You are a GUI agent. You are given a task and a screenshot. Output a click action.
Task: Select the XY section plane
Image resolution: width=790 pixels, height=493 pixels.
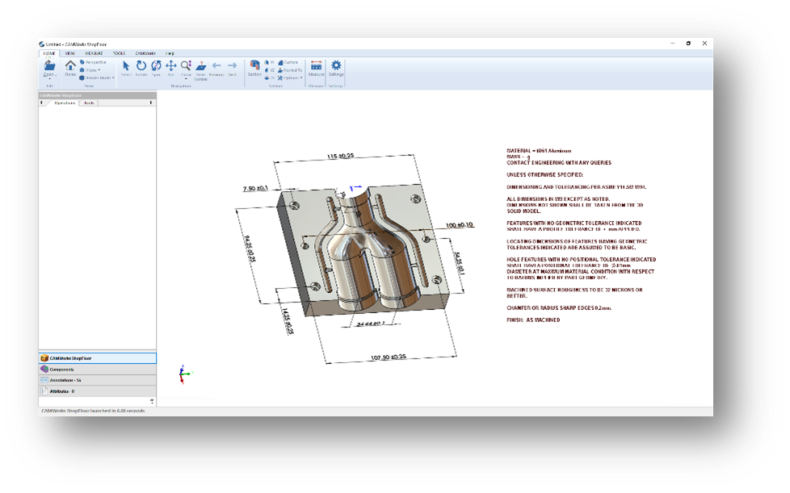(x=270, y=63)
